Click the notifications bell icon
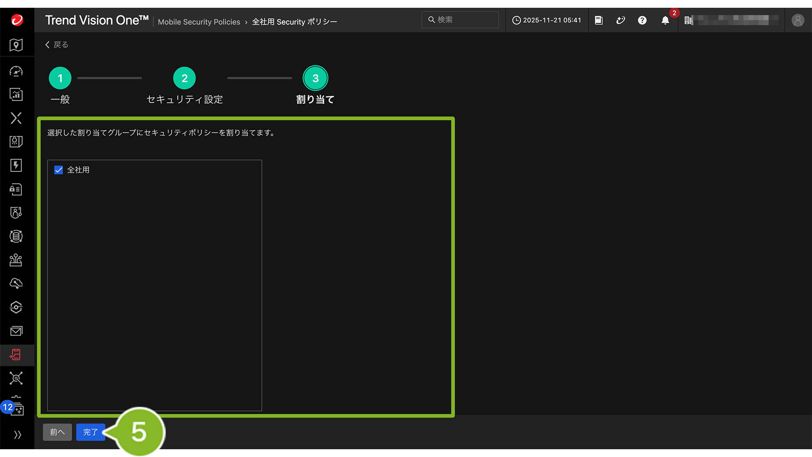This screenshot has height=457, width=812. pos(665,21)
